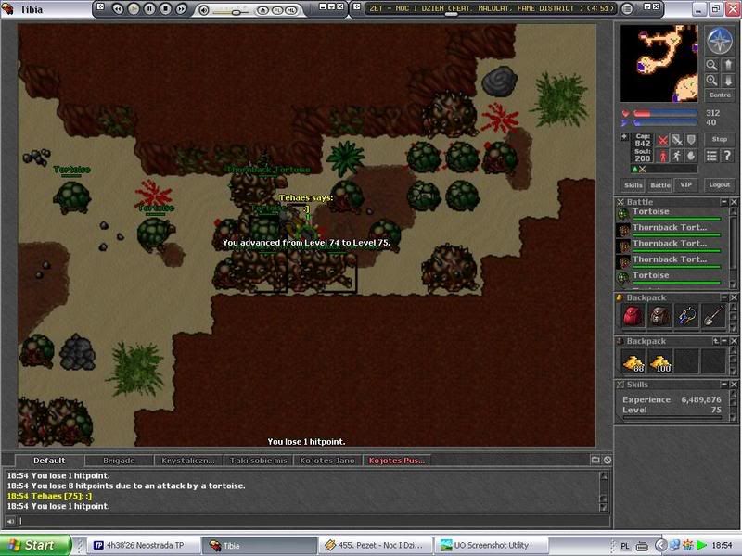Open the VIP list button
Viewport: 742px width, 556px height.
[x=685, y=185]
